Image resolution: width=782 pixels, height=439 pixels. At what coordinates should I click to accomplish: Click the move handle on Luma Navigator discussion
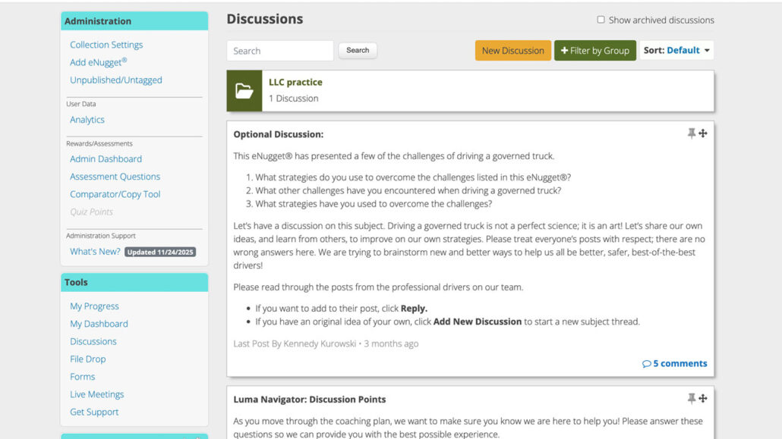click(x=703, y=399)
